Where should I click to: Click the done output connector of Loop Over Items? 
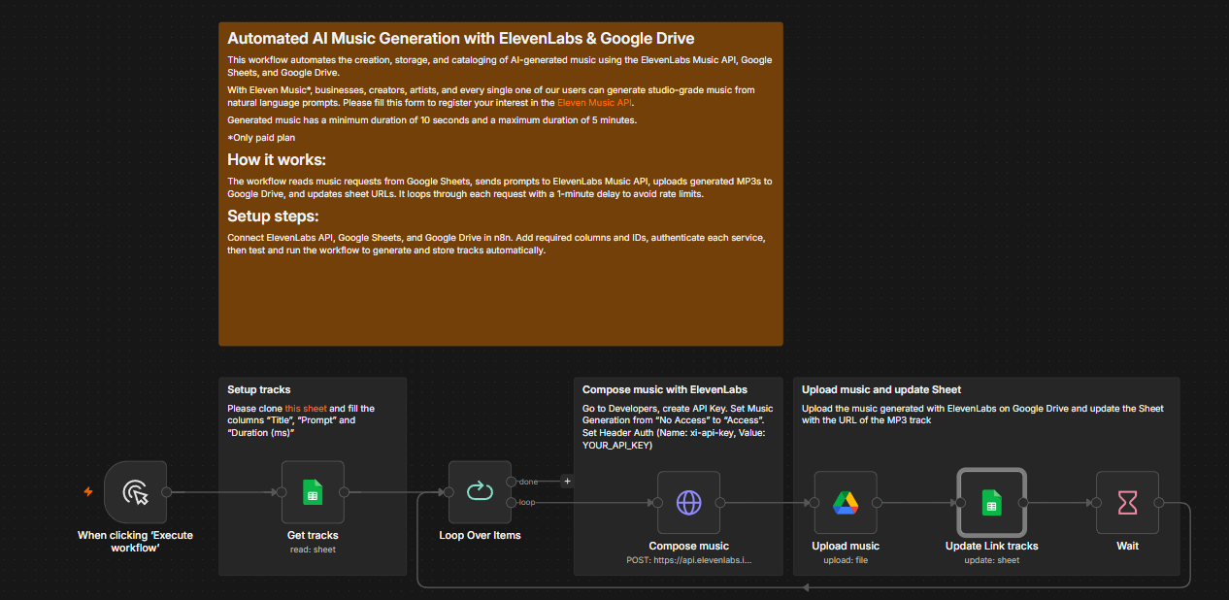[512, 482]
